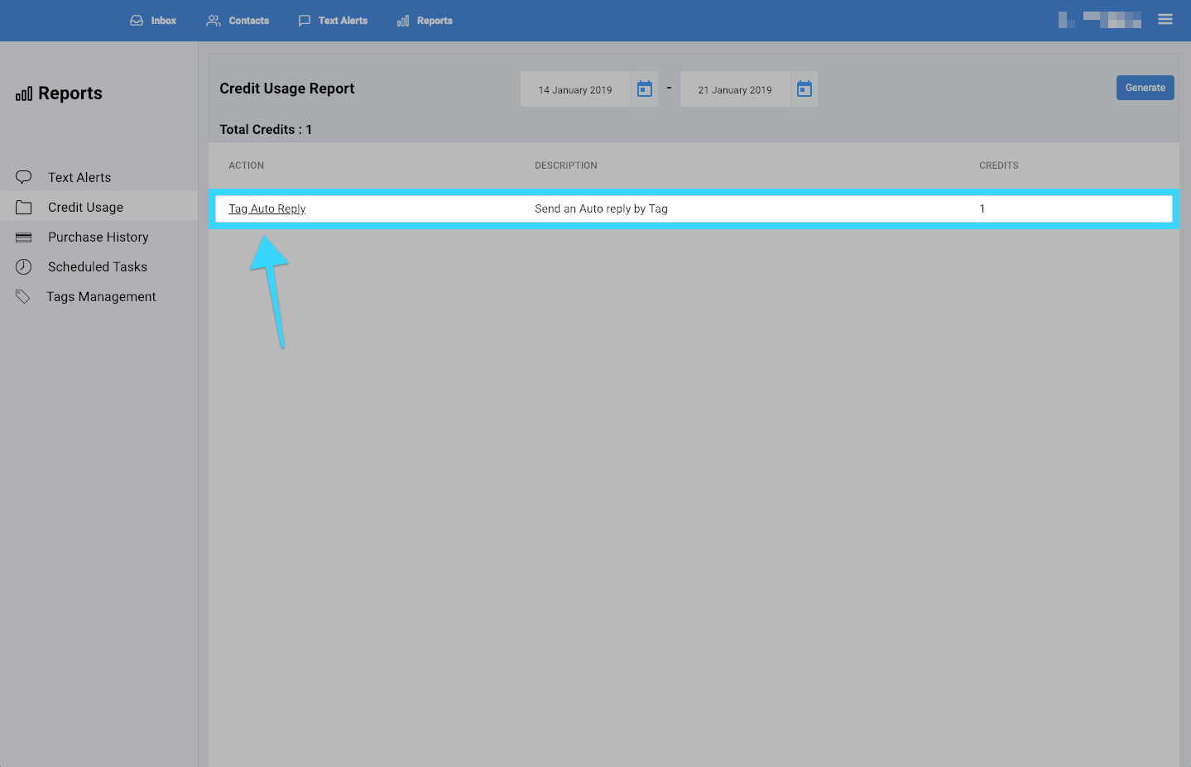Open the hamburger menu icon
This screenshot has width=1191, height=767.
[1165, 19]
